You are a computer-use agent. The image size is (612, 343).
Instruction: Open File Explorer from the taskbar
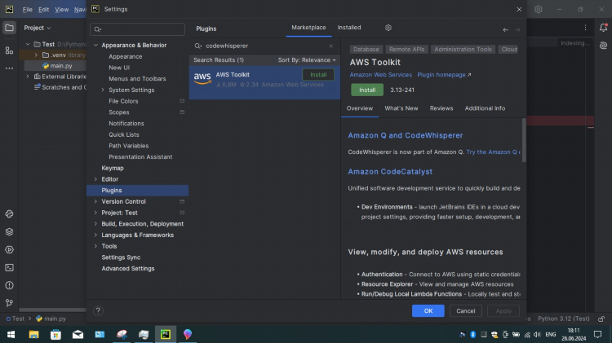point(33,334)
